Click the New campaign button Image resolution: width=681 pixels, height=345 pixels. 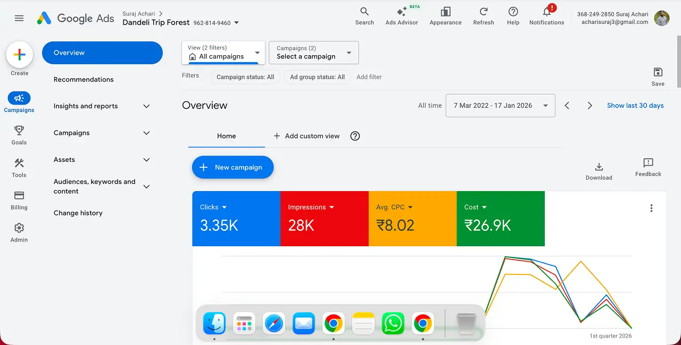(x=232, y=167)
